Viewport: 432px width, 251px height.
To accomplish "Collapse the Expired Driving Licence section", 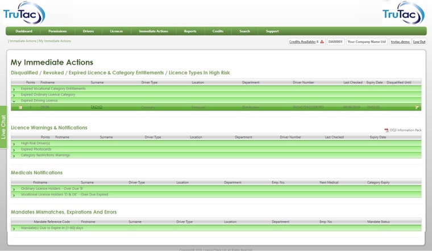I will pyautogui.click(x=14, y=101).
